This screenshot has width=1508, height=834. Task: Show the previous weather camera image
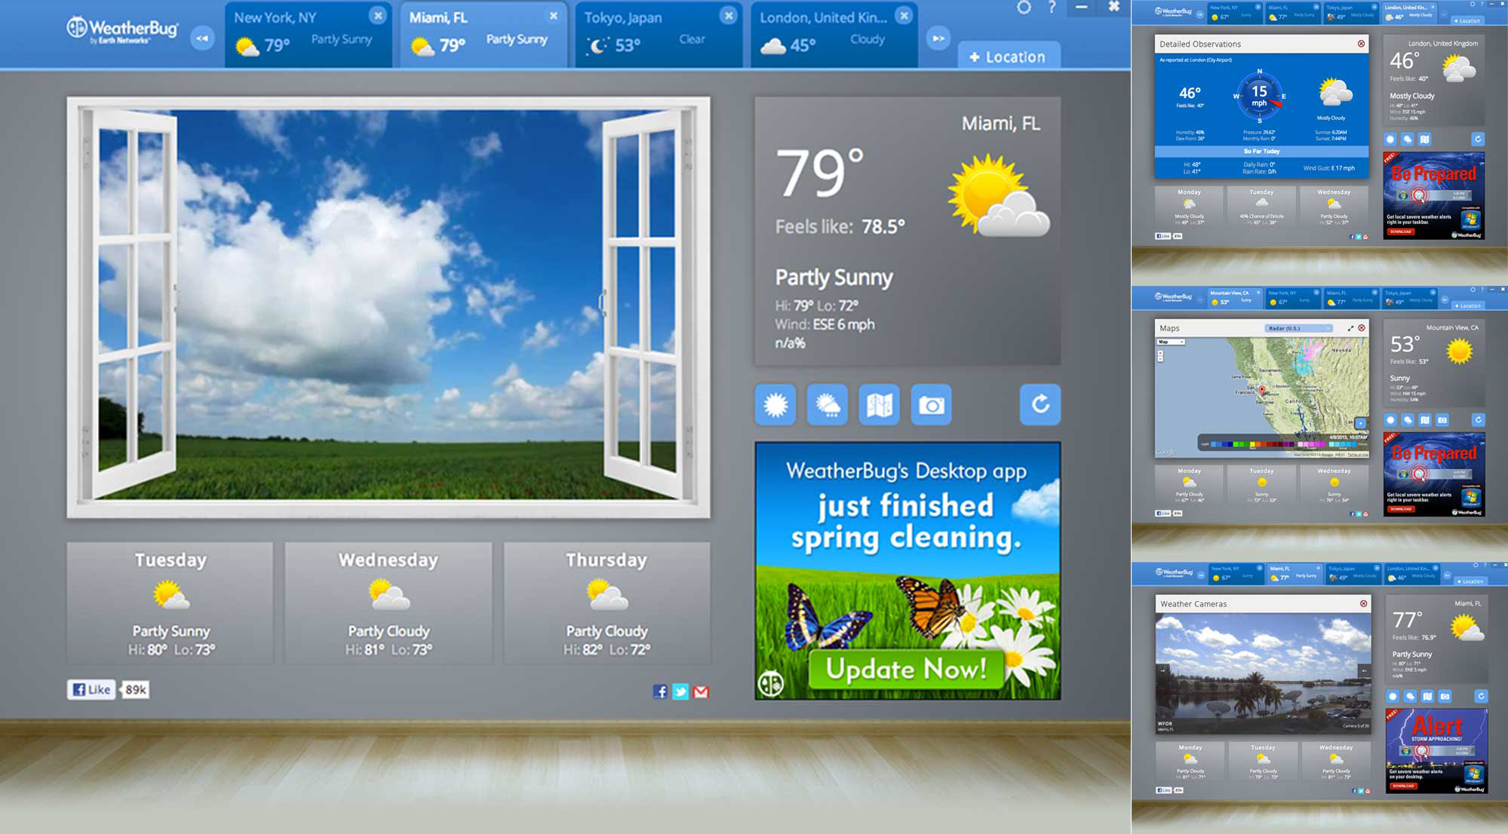click(x=1162, y=670)
